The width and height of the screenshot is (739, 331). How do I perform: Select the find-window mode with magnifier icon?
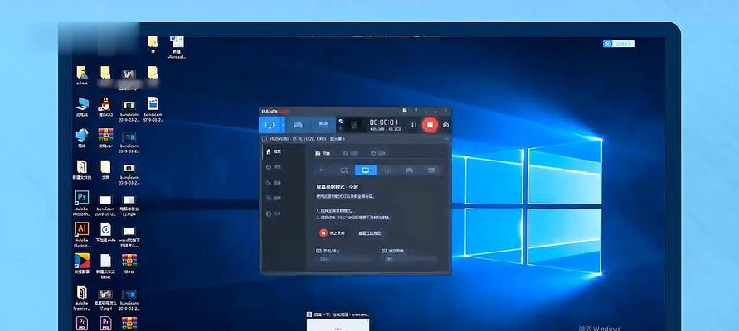343,170
